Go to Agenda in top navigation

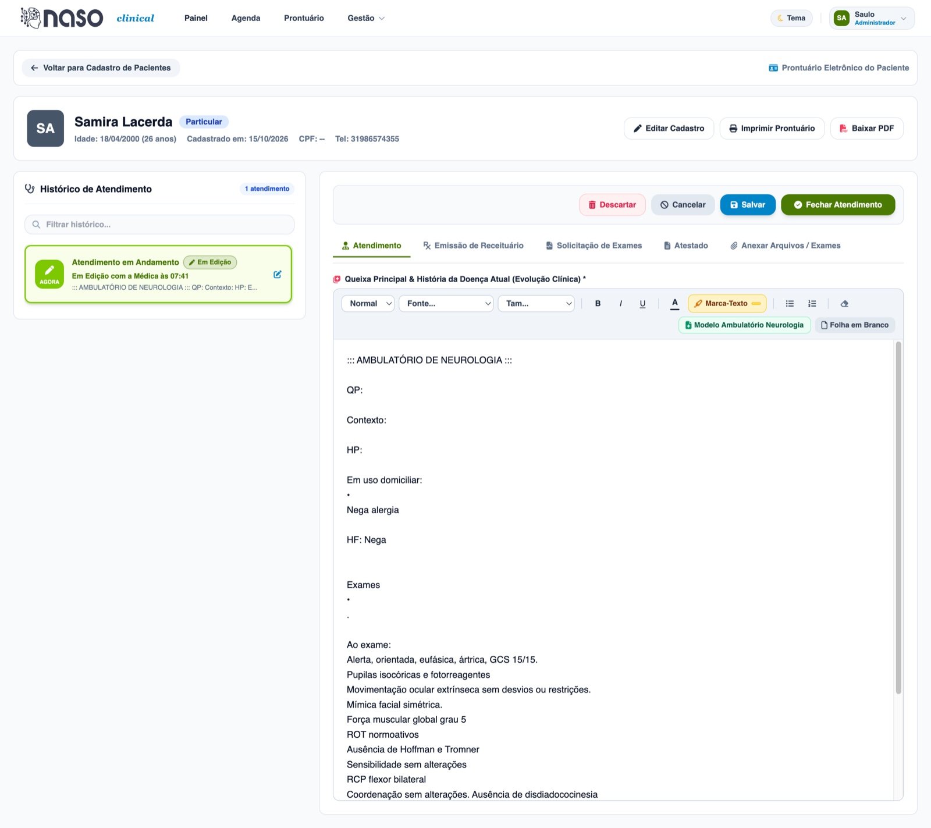246,18
